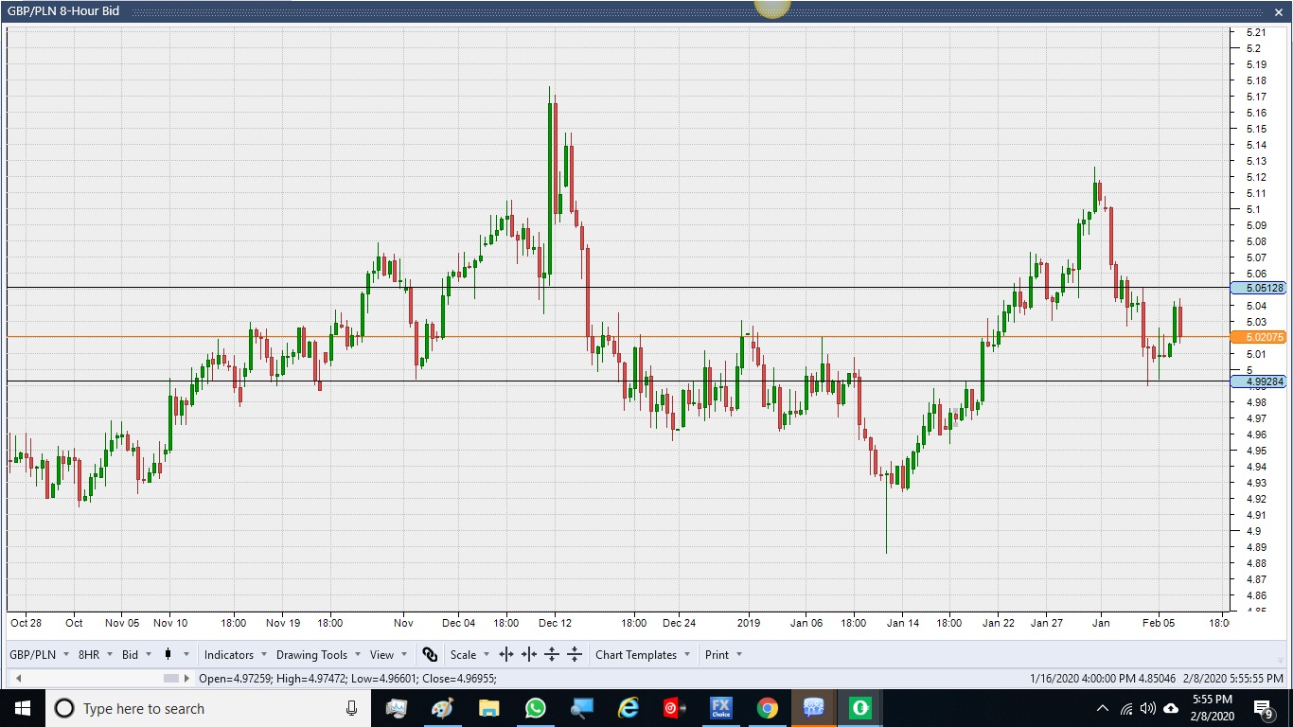Open the Print dropdown
1293x727 pixels.
(724, 654)
